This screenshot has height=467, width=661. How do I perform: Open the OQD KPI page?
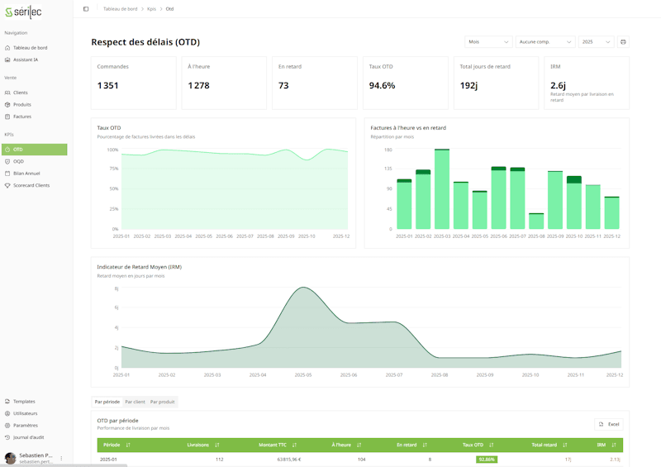pos(18,161)
